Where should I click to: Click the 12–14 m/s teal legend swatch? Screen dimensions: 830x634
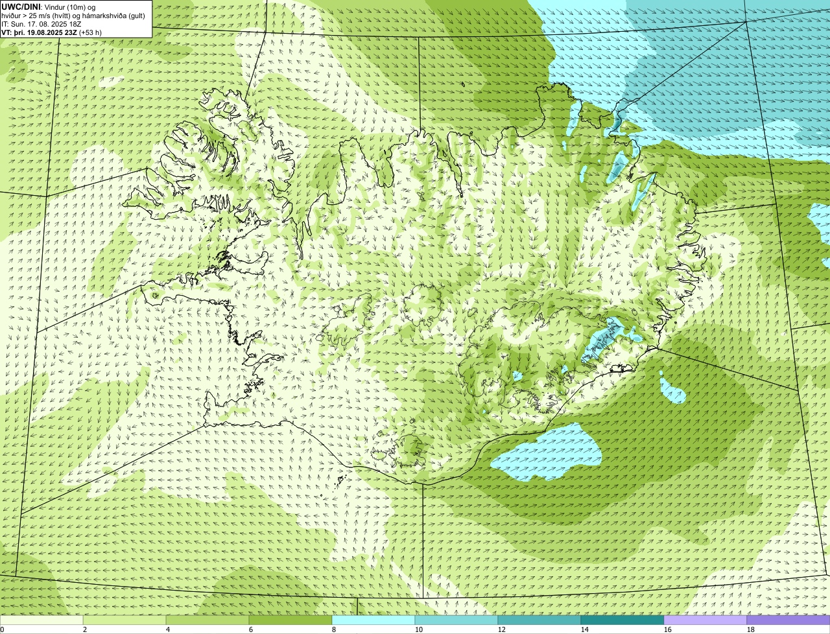(539, 620)
